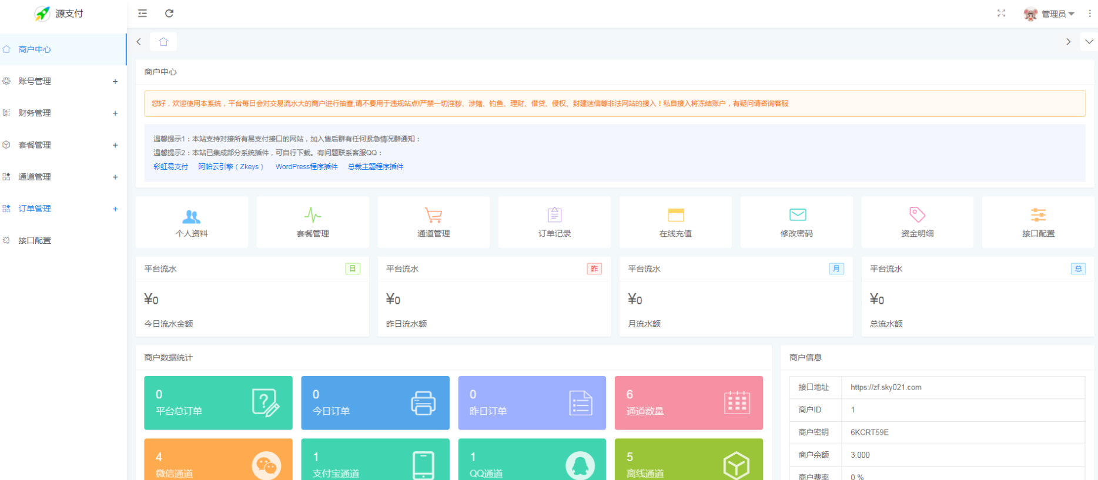Click the 账号管理 gear icon in sidebar

pos(6,81)
